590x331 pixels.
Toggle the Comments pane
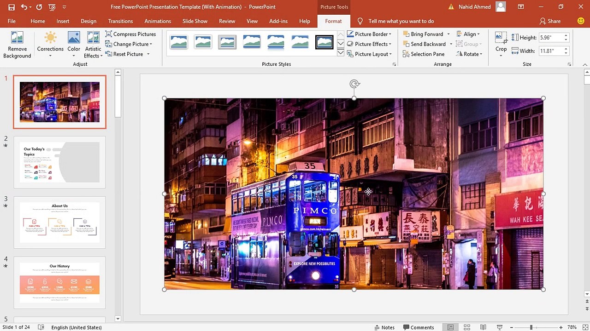pyautogui.click(x=419, y=327)
